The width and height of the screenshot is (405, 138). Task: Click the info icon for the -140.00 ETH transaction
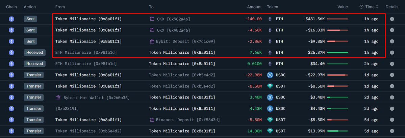point(392,19)
